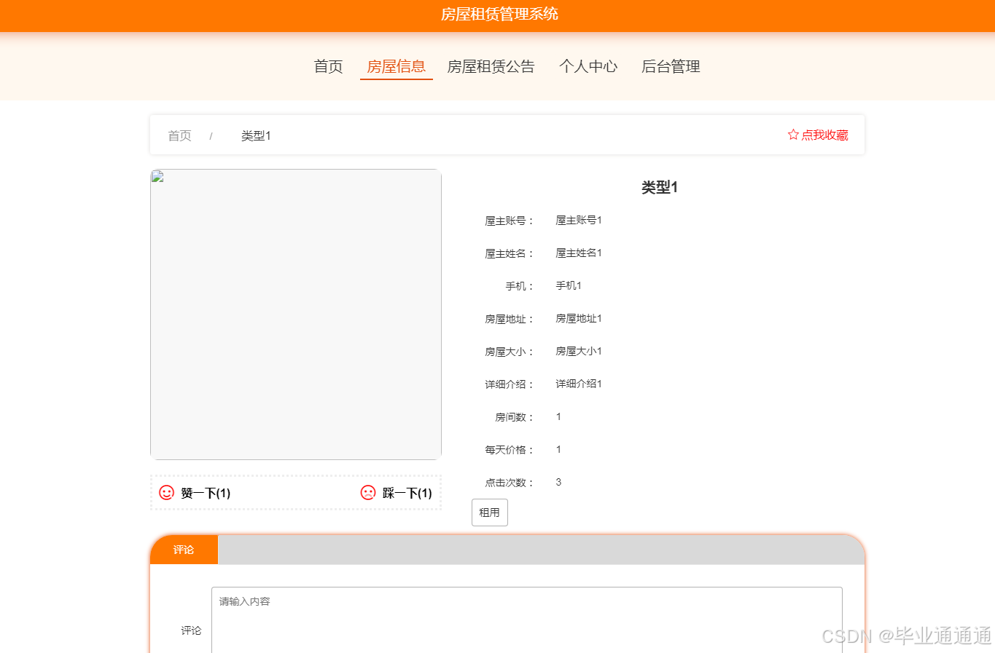Click the 踩一下(1) dislike text
Screen dimensions: 995x653
click(x=407, y=493)
